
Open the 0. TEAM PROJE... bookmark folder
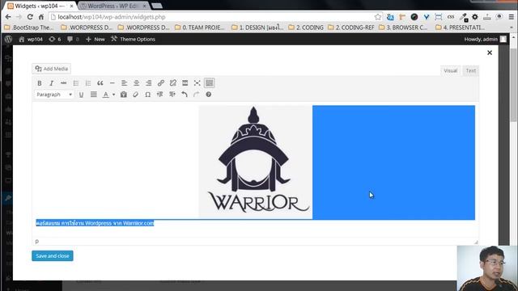(x=200, y=27)
